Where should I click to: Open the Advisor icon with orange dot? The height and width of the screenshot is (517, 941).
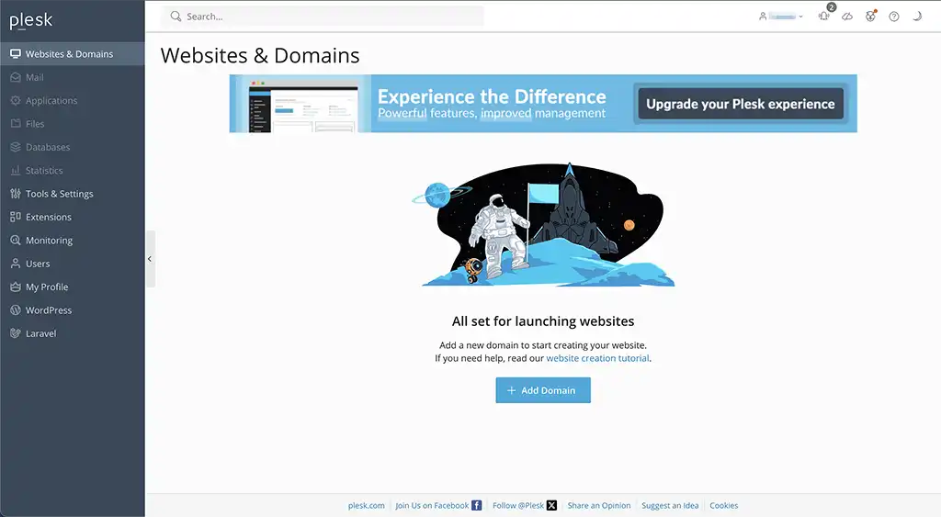coord(871,17)
